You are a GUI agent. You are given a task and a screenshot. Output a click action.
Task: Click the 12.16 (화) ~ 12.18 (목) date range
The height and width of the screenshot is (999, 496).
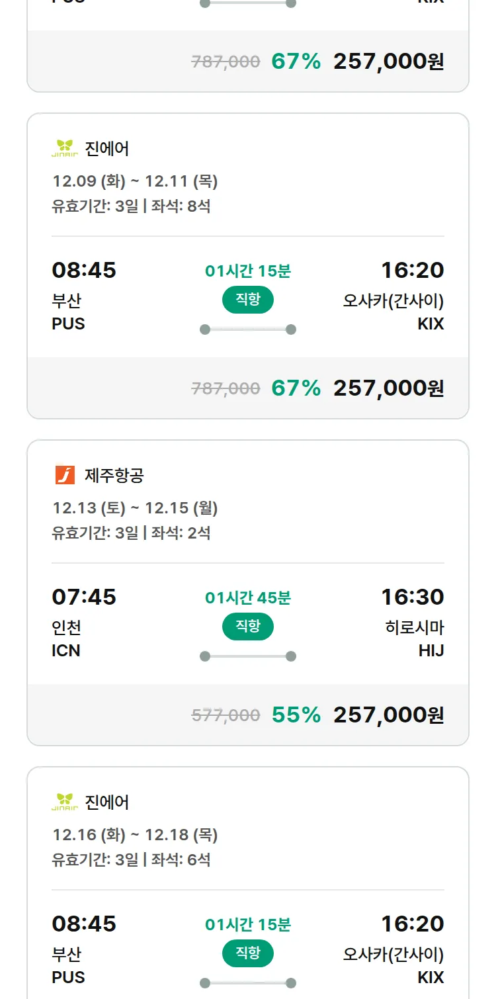135,835
